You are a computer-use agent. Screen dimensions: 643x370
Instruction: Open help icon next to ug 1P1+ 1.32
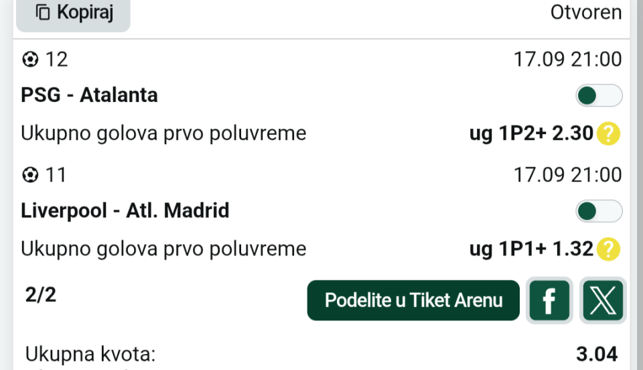click(609, 249)
